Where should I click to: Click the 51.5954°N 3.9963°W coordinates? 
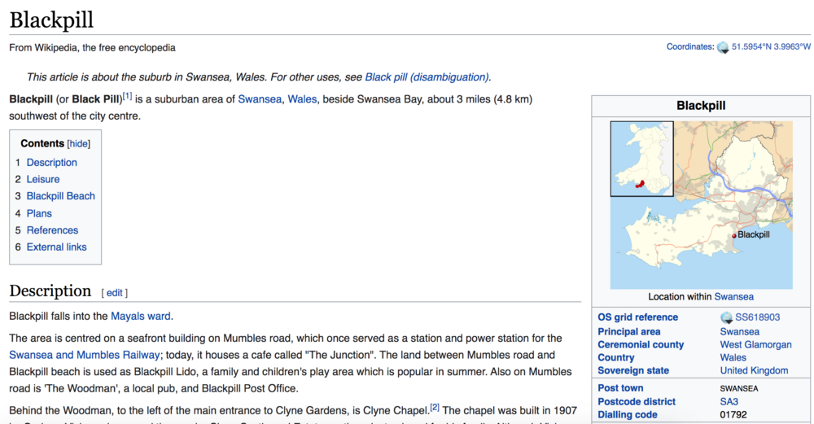click(x=771, y=46)
